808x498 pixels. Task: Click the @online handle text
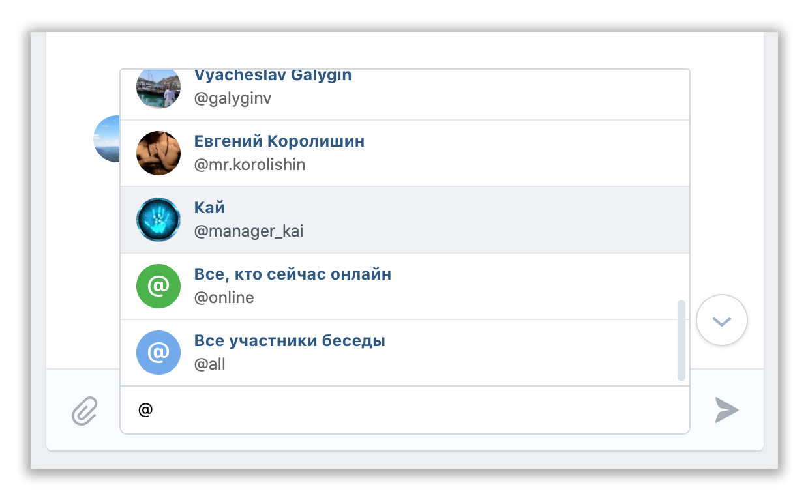(224, 298)
